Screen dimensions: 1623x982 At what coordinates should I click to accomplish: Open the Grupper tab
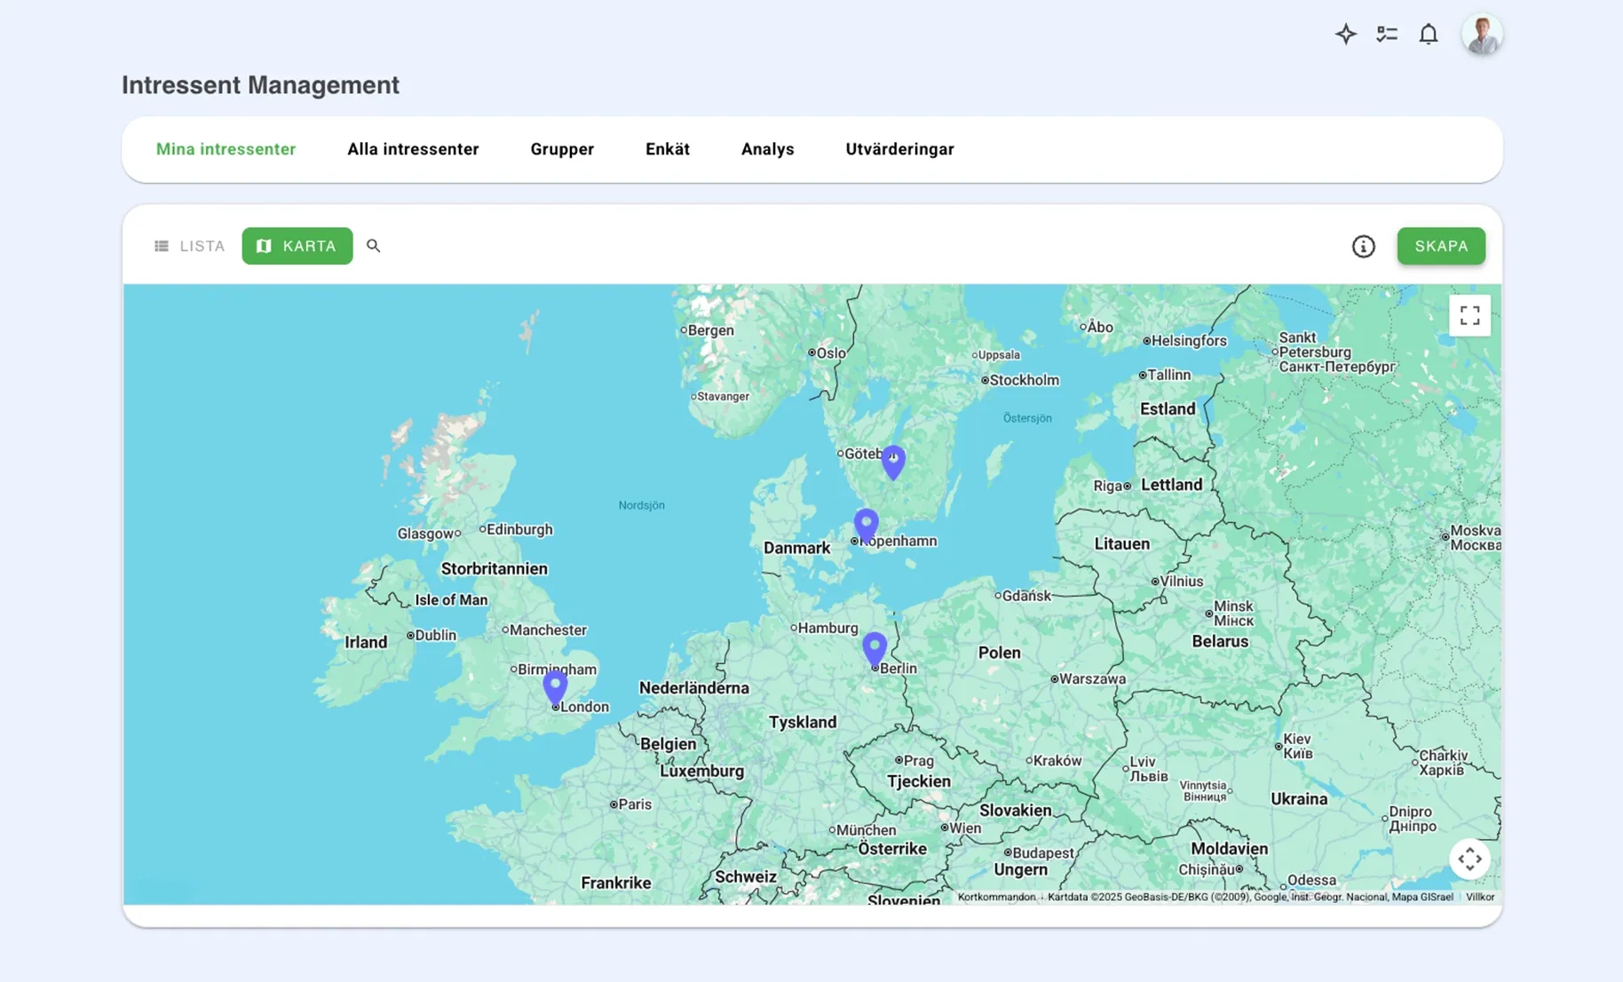562,149
